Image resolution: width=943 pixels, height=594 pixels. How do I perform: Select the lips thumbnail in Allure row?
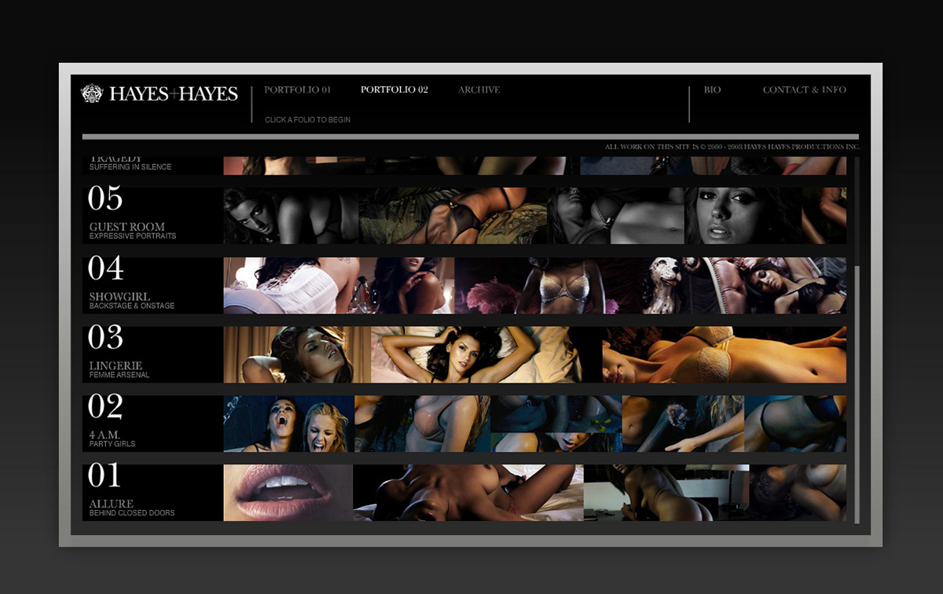coord(288,493)
